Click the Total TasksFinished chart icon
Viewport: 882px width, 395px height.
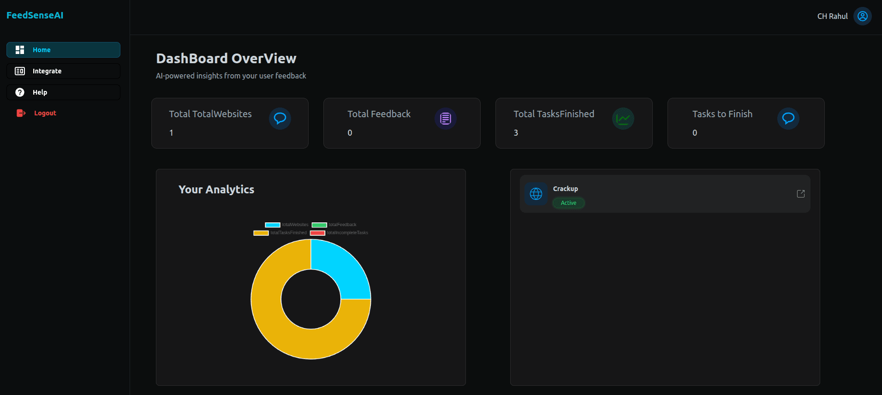(x=623, y=119)
